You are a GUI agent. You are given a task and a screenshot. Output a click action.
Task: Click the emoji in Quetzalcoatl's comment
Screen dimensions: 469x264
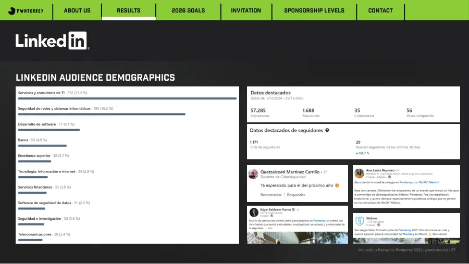tap(337, 185)
